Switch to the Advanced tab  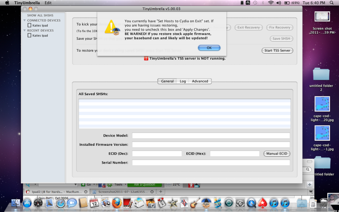[x=200, y=81]
